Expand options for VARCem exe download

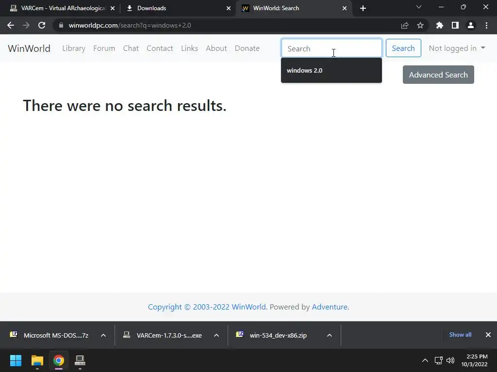coord(216,335)
